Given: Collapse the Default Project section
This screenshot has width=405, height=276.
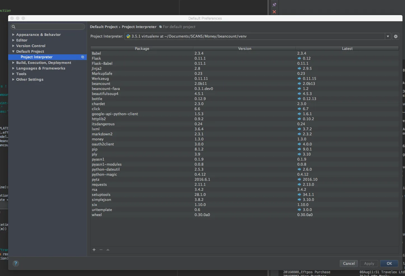Looking at the screenshot, I should tap(13, 51).
